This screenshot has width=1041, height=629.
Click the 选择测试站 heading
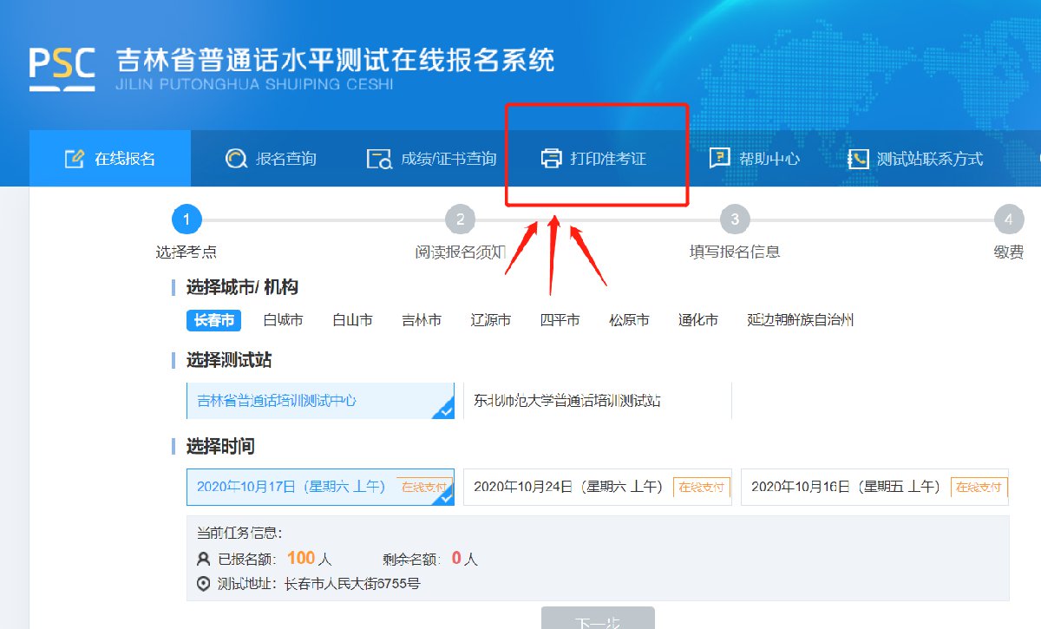229,360
